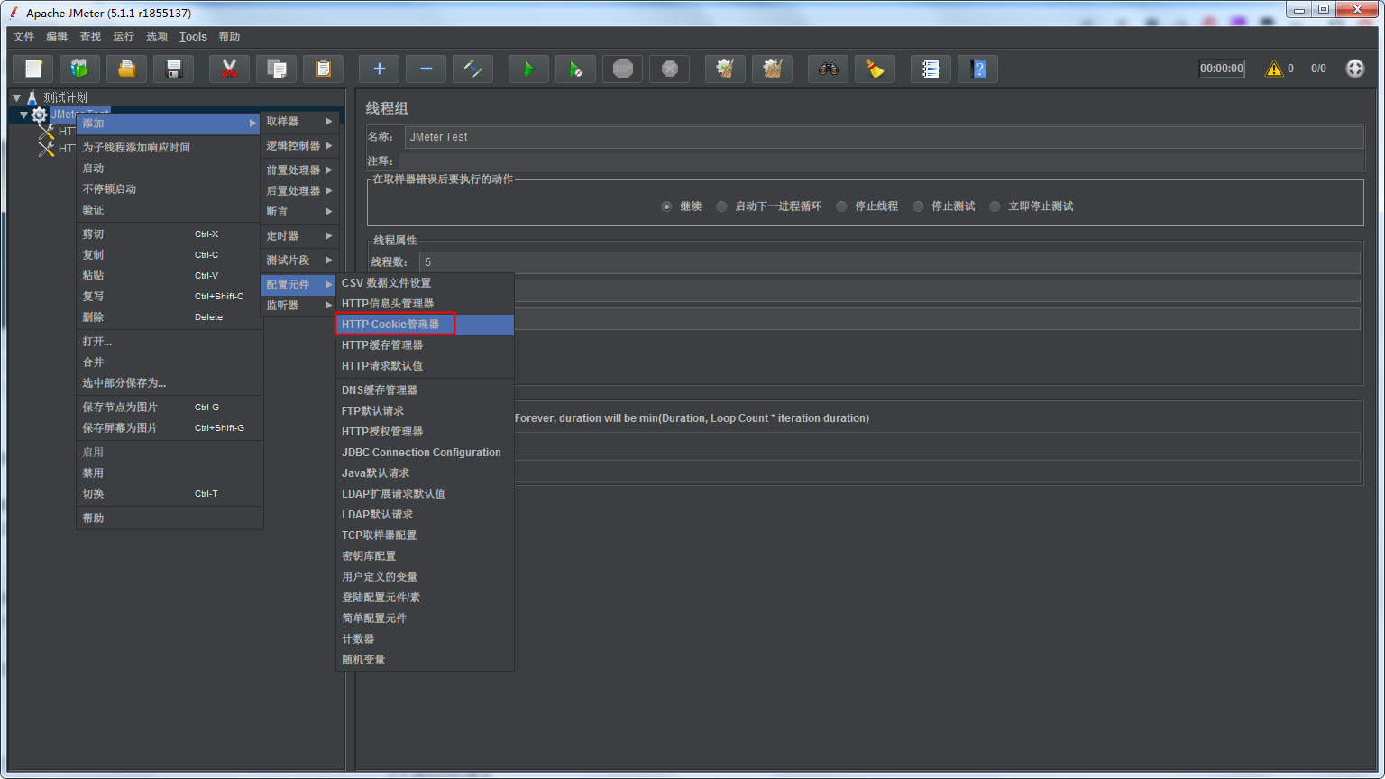
Task: Click the Shutdown test icon
Action: click(x=670, y=69)
